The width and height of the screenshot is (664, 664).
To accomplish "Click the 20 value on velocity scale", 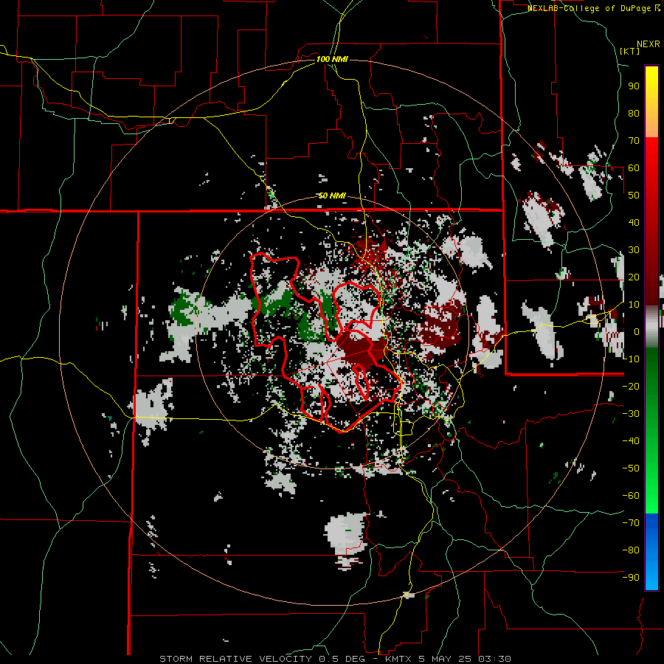I will [634, 277].
